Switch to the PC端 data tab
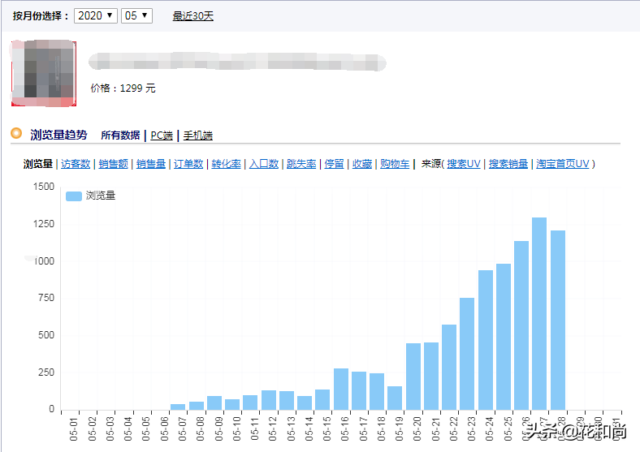The image size is (640, 452). click(162, 136)
